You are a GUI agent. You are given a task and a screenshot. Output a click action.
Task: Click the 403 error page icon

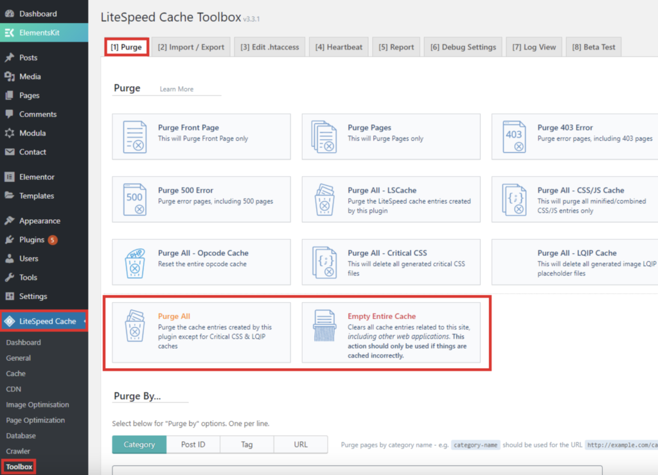point(514,137)
